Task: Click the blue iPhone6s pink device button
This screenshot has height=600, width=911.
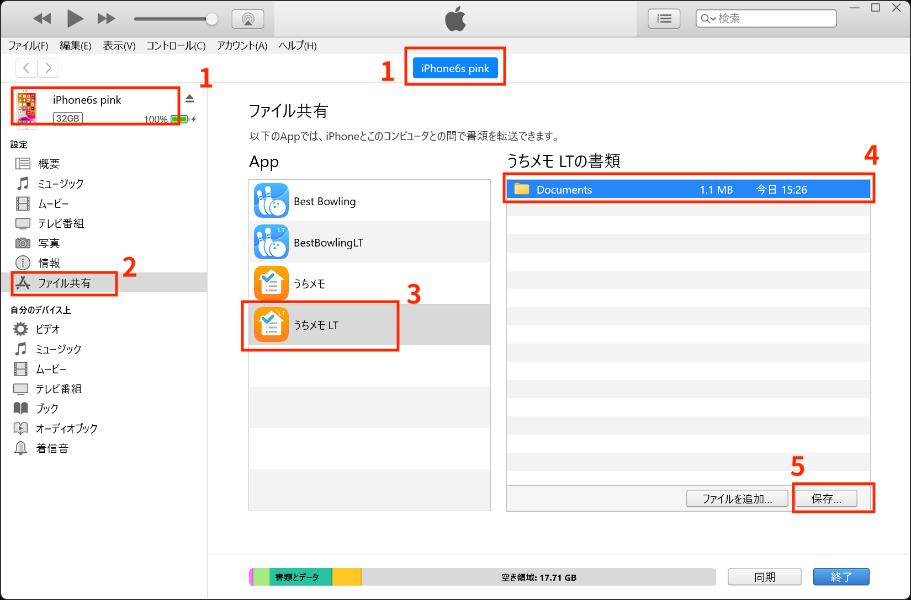Action: (x=455, y=68)
